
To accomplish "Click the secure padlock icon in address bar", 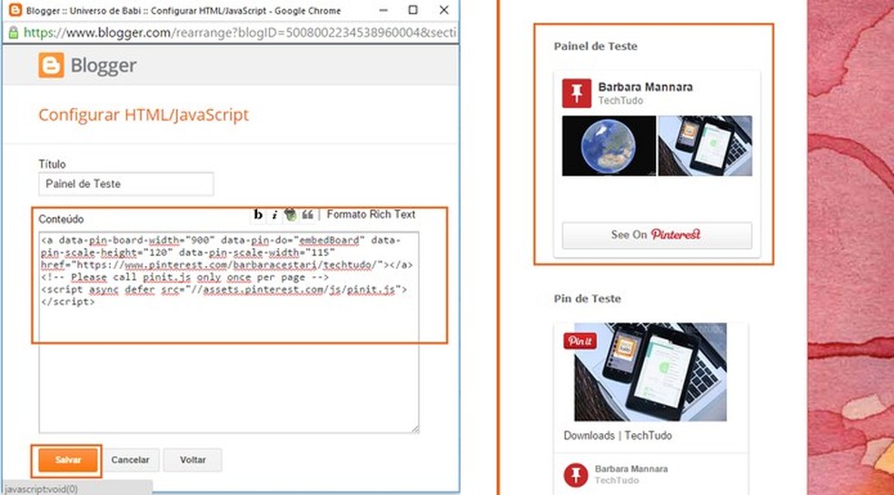I will 13,33.
